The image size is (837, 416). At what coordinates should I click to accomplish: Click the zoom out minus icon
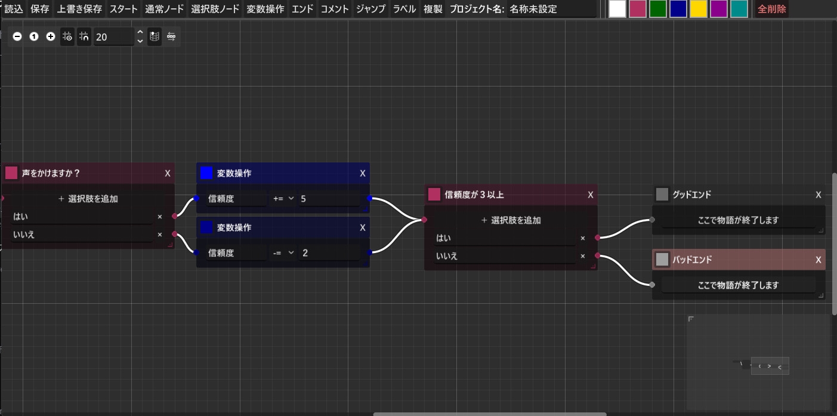(17, 36)
